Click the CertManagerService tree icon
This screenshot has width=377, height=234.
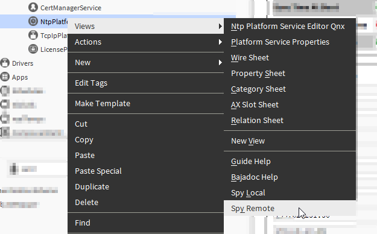click(33, 7)
